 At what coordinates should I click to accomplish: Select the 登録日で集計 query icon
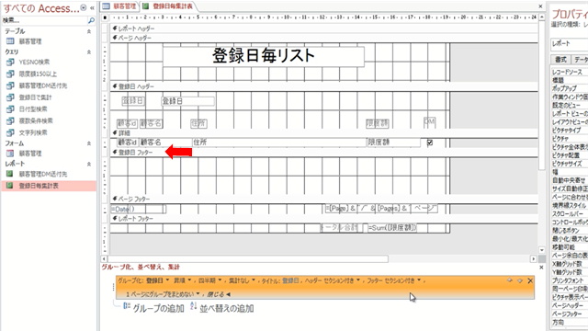(x=10, y=97)
